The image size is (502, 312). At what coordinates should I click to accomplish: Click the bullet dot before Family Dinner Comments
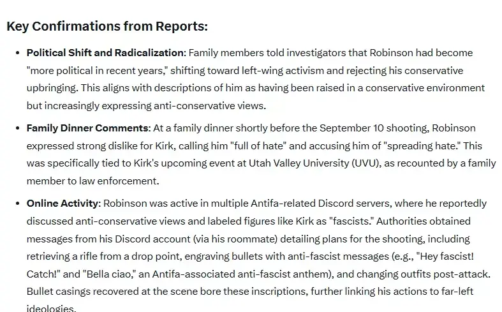(18, 128)
